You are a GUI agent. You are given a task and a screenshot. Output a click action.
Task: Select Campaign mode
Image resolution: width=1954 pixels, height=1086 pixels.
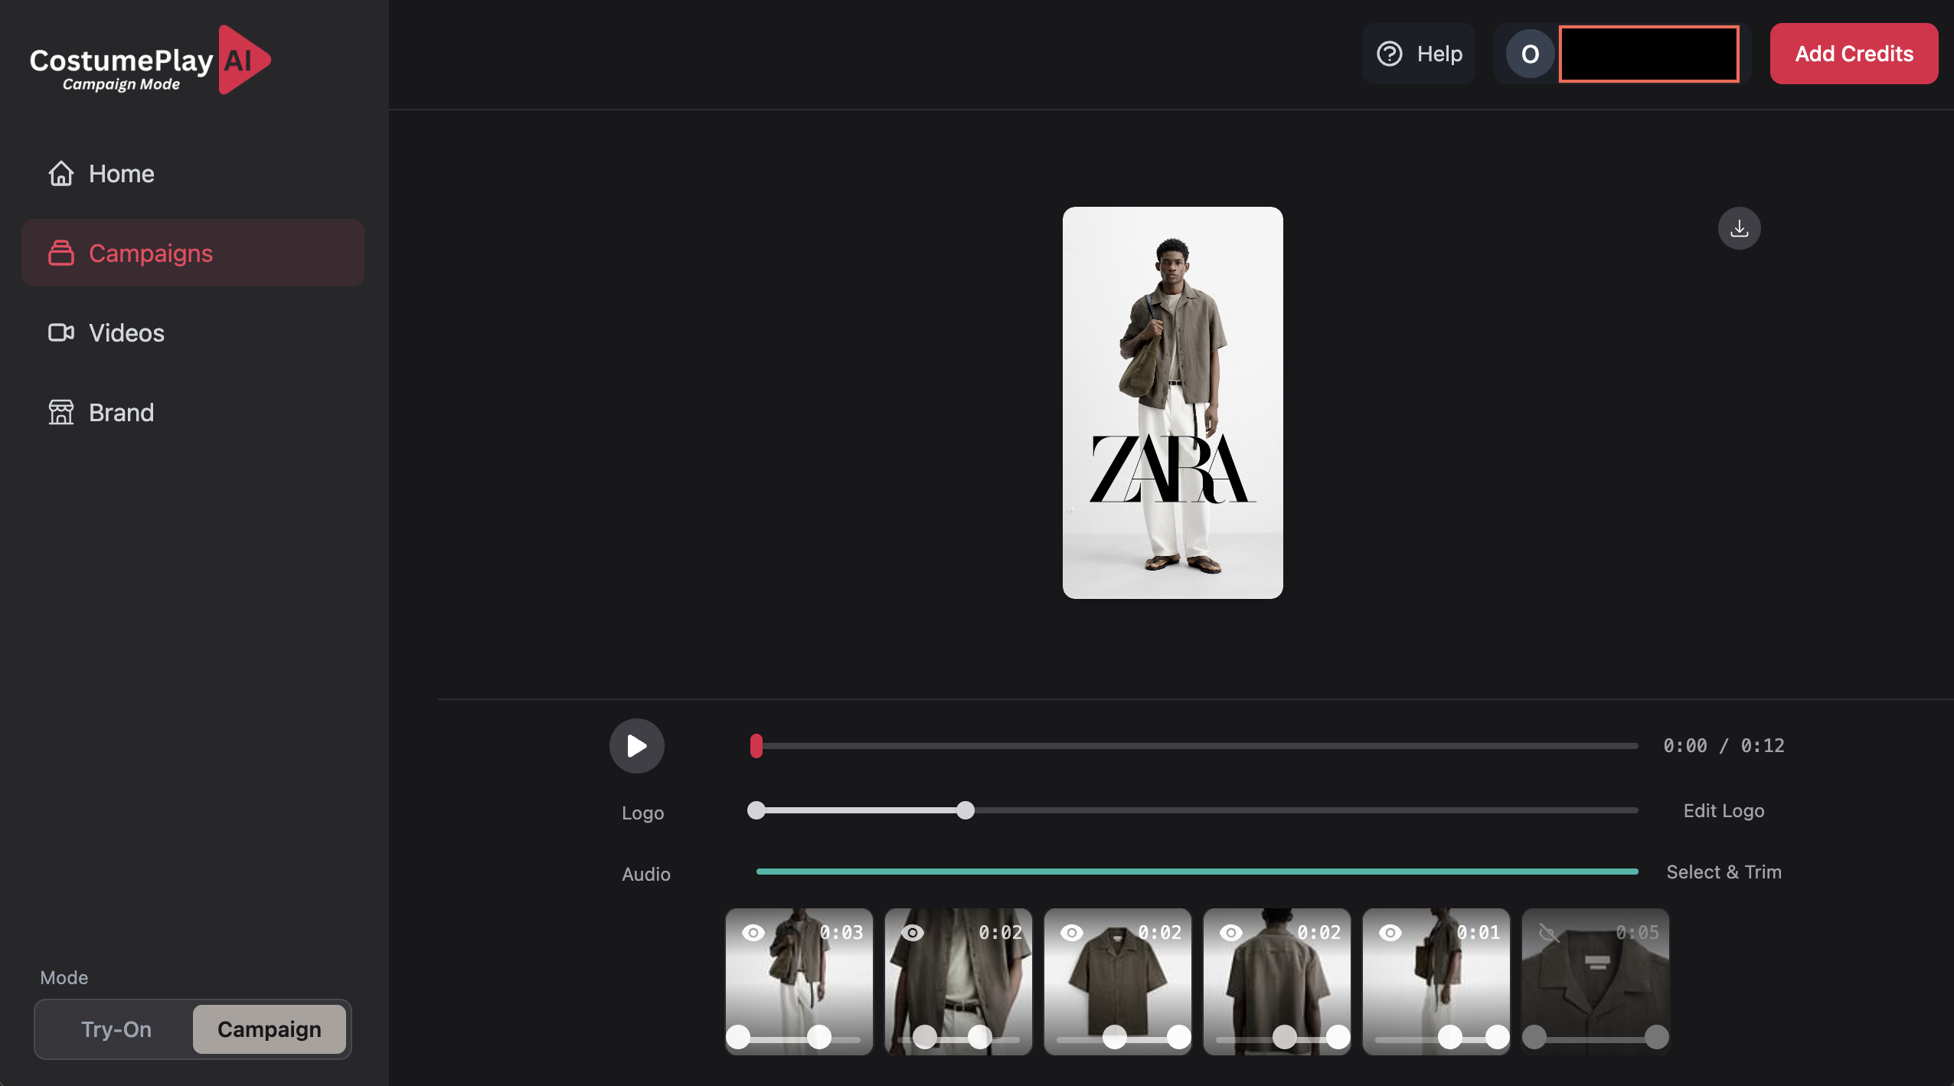coord(269,1029)
